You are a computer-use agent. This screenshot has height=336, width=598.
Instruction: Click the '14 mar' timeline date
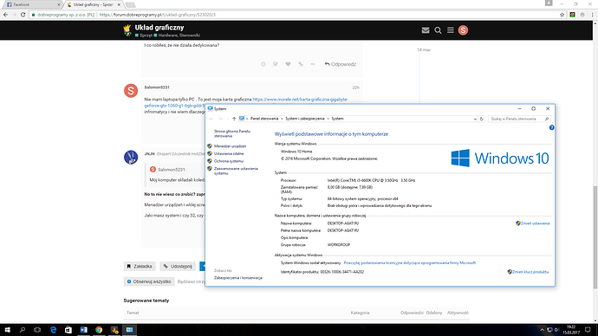[424, 50]
